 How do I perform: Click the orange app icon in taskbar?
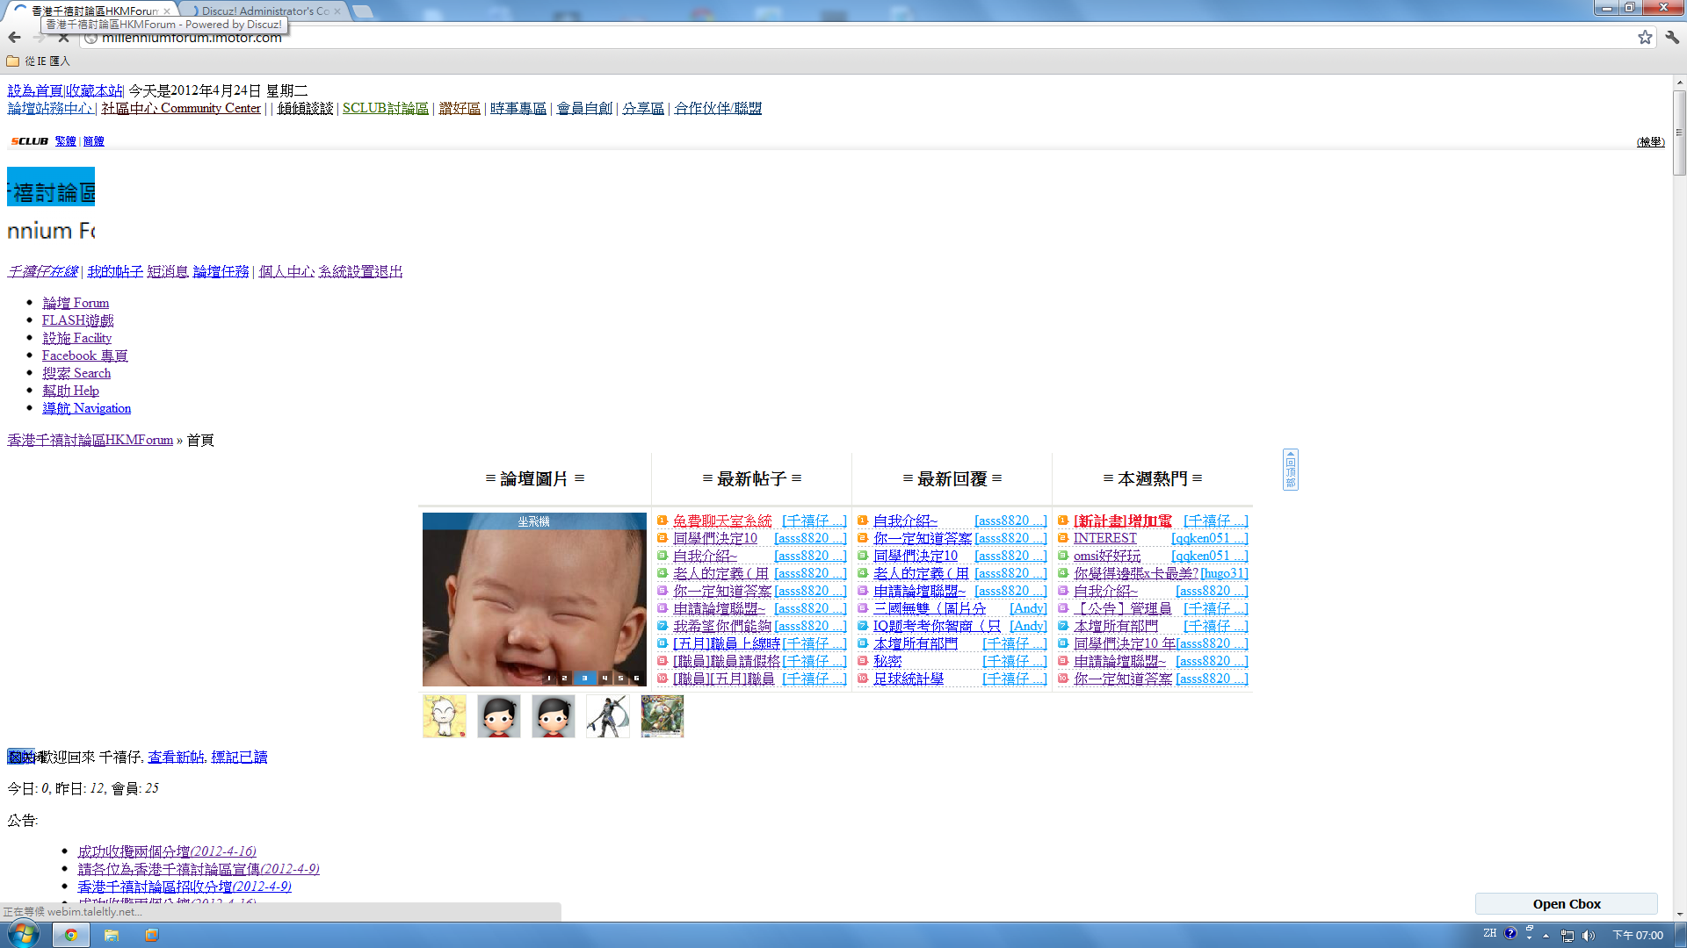[151, 935]
